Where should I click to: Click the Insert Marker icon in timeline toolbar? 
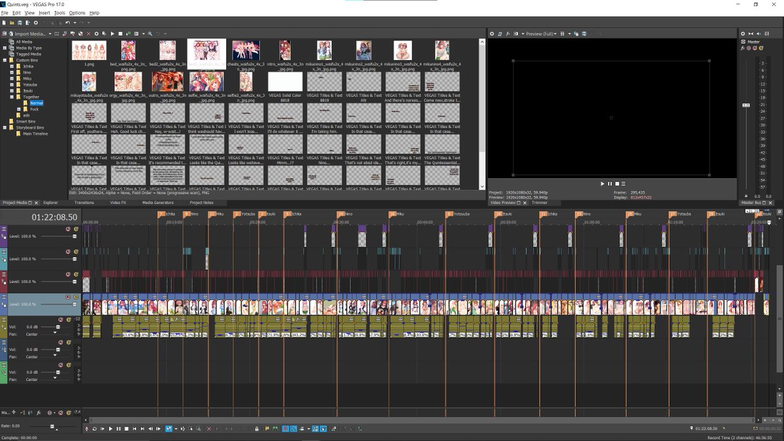click(267, 429)
